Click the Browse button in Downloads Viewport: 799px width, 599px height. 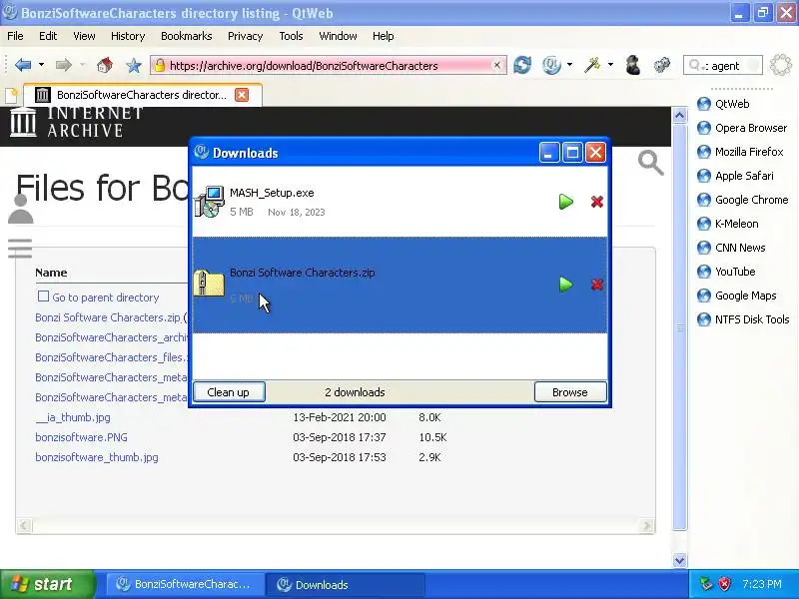[x=570, y=392]
